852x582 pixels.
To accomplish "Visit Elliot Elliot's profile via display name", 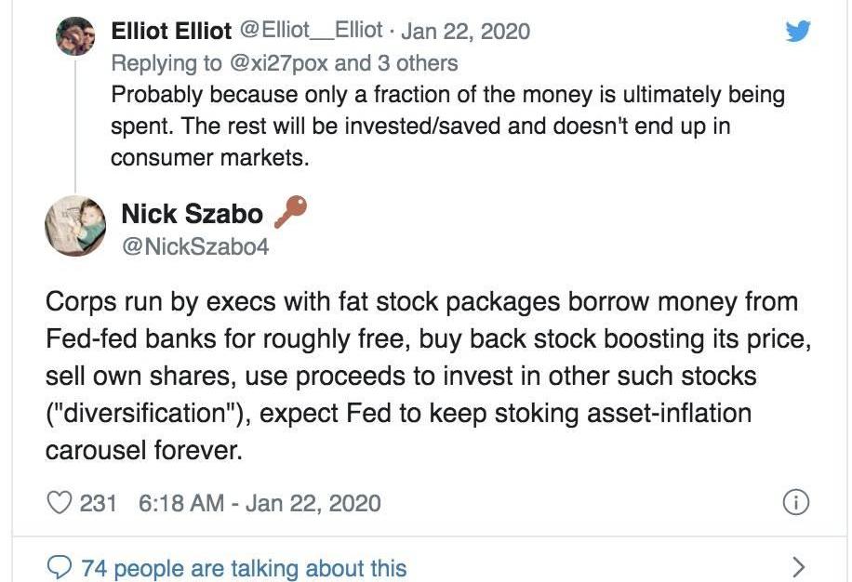I will [x=171, y=31].
